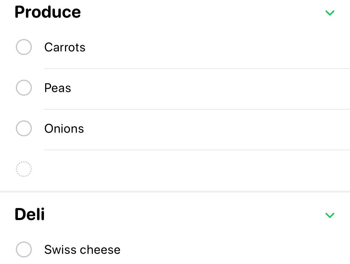This screenshot has height=264, width=350.
Task: Click the Deli section header
Action: pos(29,214)
